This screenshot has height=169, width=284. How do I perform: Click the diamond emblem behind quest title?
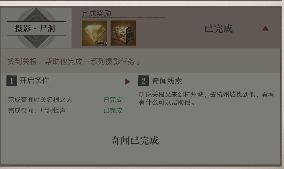[36, 28]
